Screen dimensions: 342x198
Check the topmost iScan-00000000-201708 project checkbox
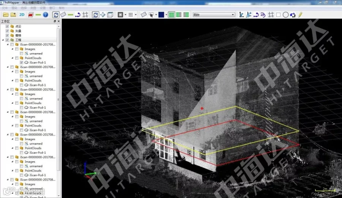[12, 44]
